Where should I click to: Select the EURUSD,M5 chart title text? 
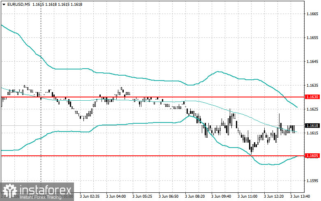pos(18,4)
